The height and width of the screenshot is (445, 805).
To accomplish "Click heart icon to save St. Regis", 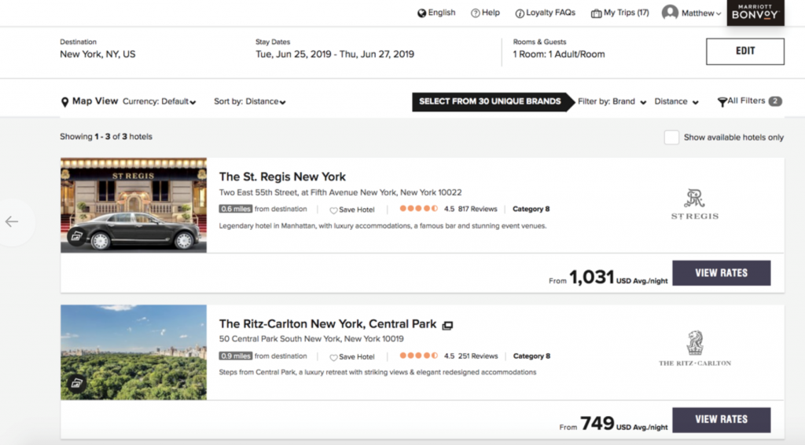I will pos(333,210).
